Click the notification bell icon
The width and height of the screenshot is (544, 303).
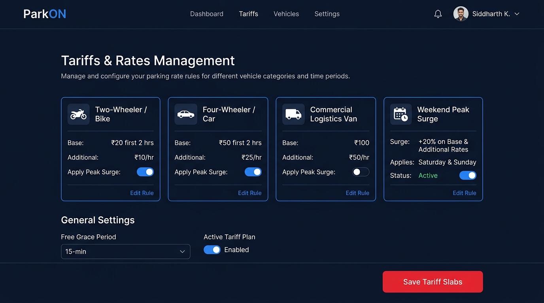[438, 14]
